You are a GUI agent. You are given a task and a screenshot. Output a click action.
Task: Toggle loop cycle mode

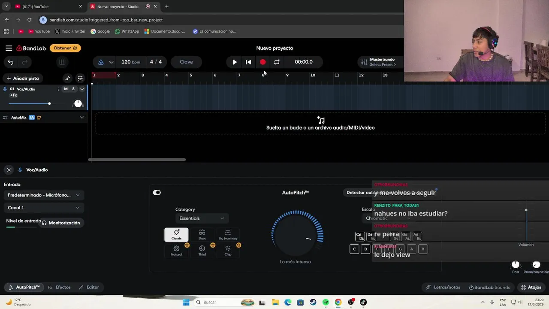tap(277, 62)
